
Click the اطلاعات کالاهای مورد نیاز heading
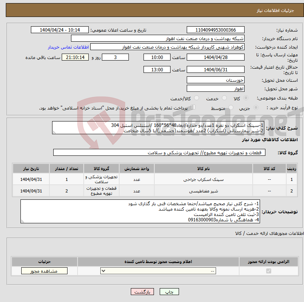coord(270,140)
